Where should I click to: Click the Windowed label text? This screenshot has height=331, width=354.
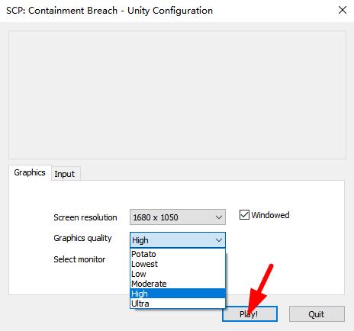[x=270, y=215]
